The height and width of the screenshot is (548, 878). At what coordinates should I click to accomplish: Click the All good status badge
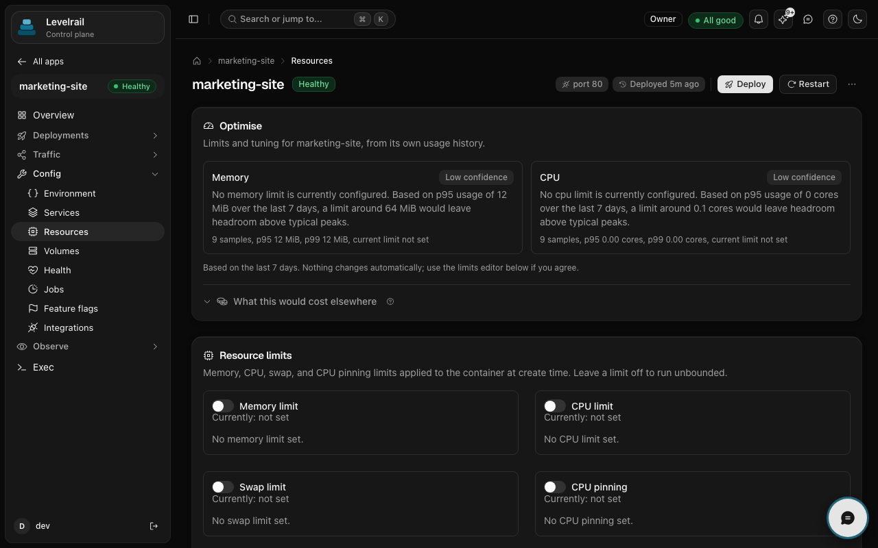[x=715, y=20]
